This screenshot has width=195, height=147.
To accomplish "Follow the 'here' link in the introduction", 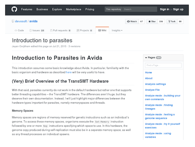I will pyautogui.click(x=69, y=72).
